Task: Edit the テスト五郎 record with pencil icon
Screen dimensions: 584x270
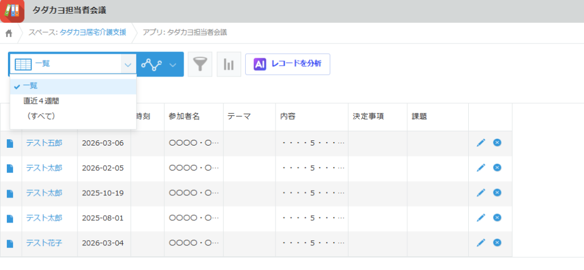Action: tap(481, 143)
